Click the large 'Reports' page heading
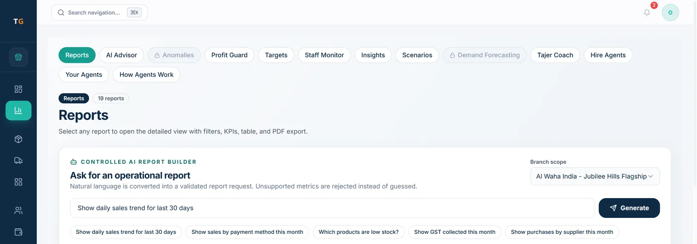Viewport: 697px width, 244px height. coord(83,115)
